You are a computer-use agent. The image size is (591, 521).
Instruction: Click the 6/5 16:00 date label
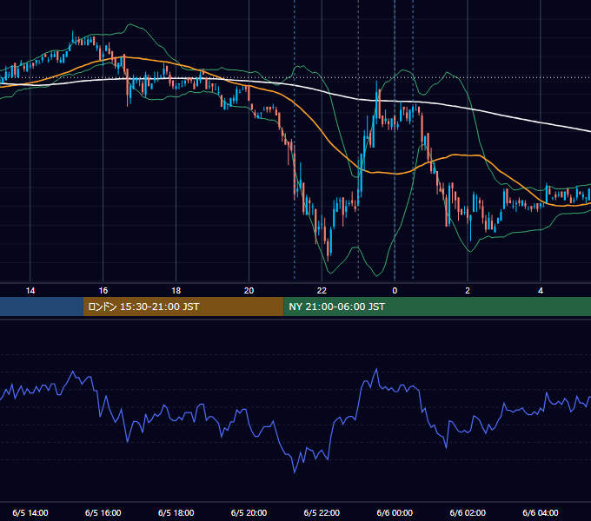(103, 512)
